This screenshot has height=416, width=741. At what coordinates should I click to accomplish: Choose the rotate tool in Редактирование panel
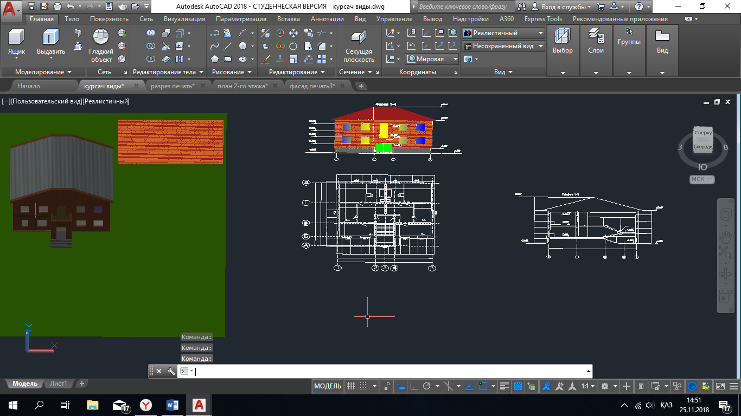293,46
